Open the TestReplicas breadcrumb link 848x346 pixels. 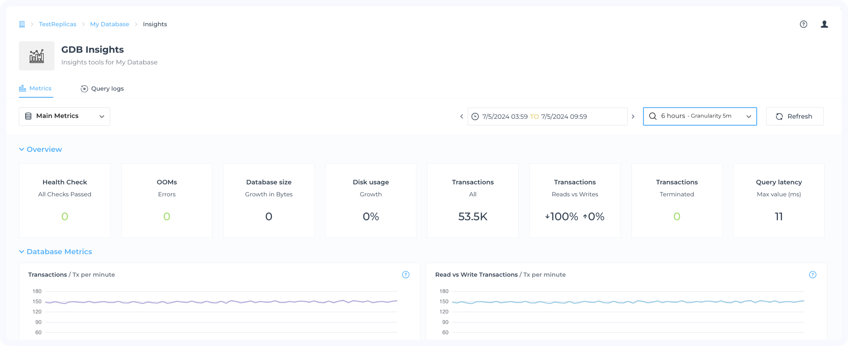pos(58,24)
